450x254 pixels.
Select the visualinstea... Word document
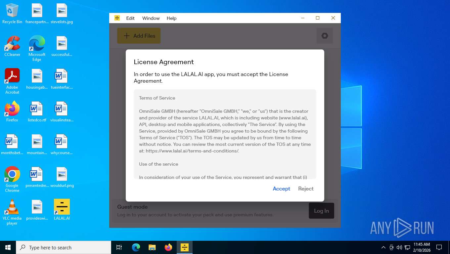coord(62,112)
